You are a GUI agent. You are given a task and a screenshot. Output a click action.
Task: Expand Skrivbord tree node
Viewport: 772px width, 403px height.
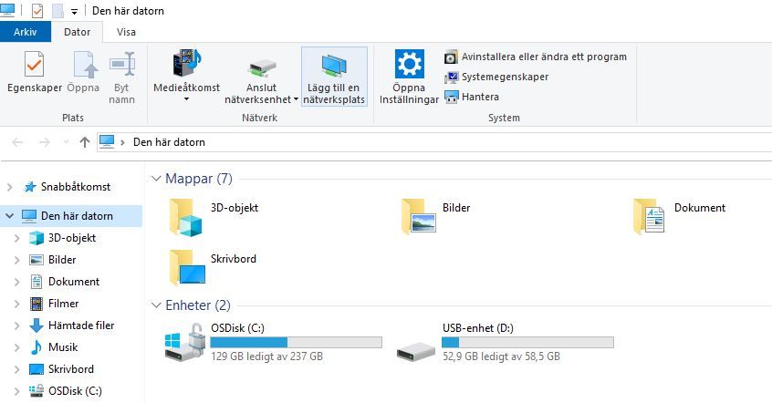coord(17,369)
